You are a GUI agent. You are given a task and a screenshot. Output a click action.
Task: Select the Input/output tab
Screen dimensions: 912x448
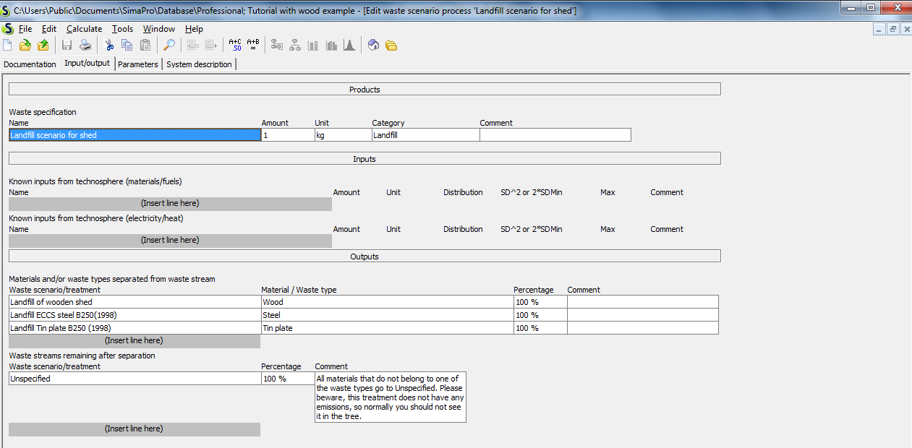87,64
